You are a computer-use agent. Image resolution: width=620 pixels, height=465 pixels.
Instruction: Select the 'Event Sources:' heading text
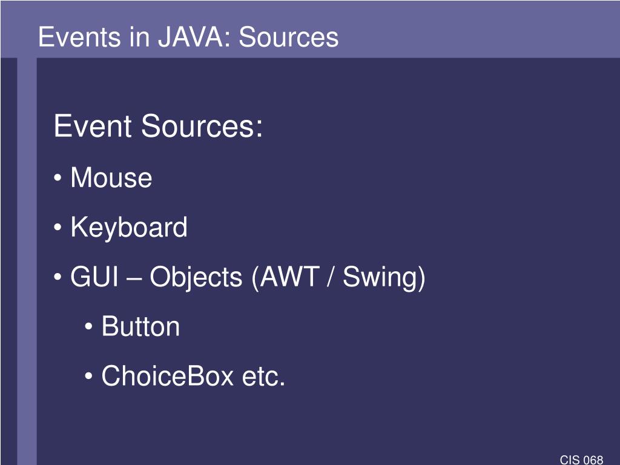(x=158, y=126)
